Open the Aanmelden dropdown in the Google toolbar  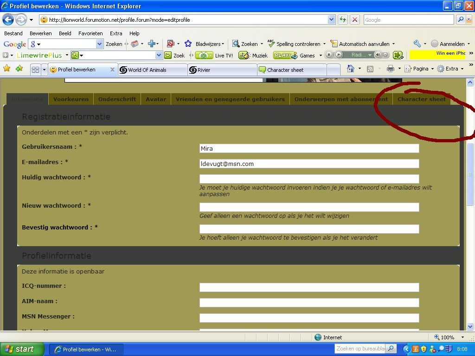(x=469, y=44)
